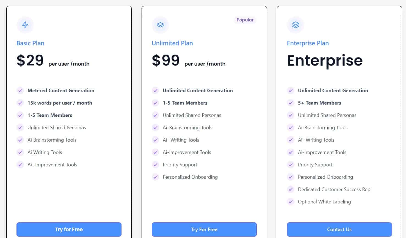The height and width of the screenshot is (238, 406).
Task: Click Try for Free on Basic Plan
Action: pyautogui.click(x=69, y=229)
